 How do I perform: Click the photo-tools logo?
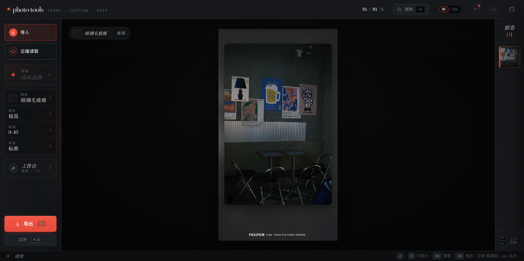25,10
